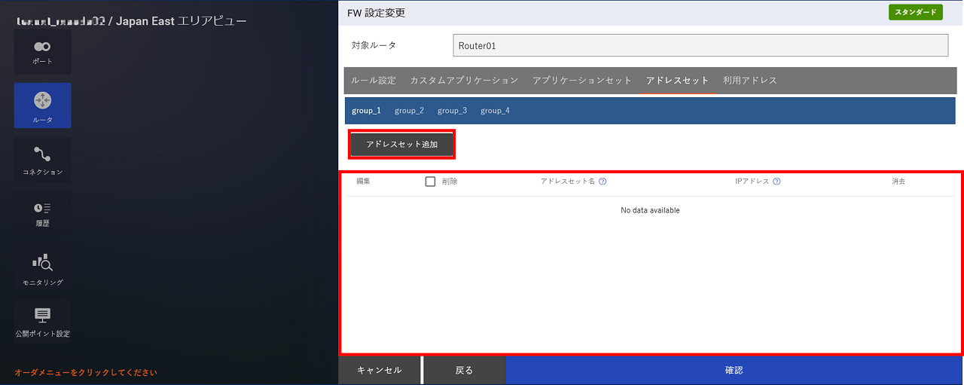Screen dimensions: 964x385
Task: Select the group_3 tab
Action: point(452,111)
